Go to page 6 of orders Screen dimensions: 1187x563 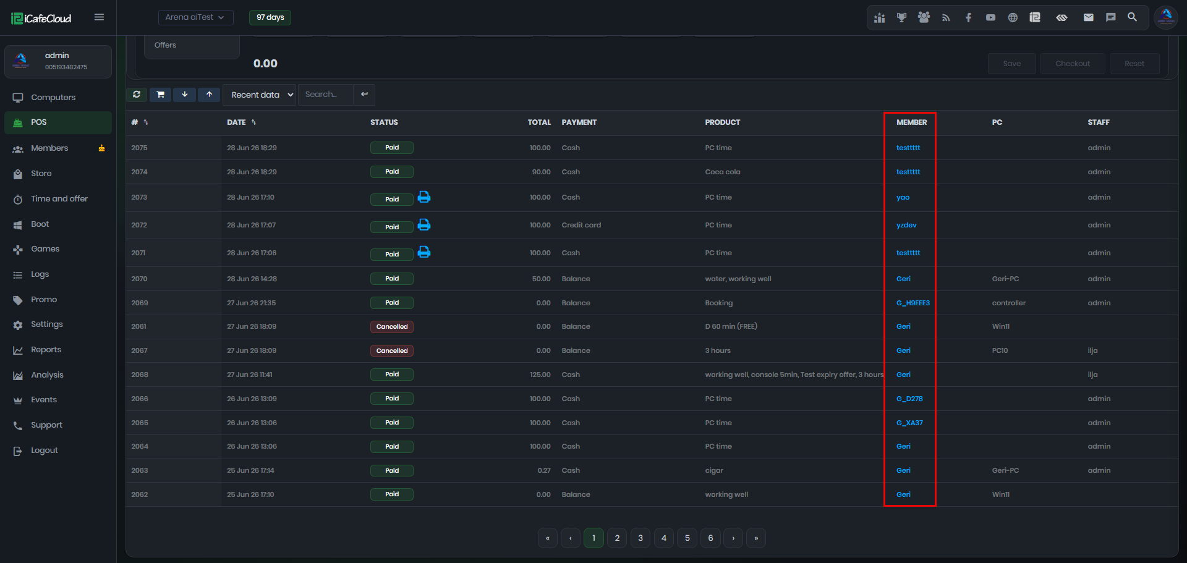(710, 538)
